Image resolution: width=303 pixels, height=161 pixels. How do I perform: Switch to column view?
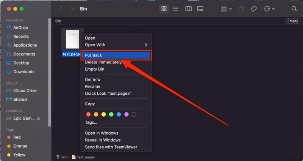(188, 9)
